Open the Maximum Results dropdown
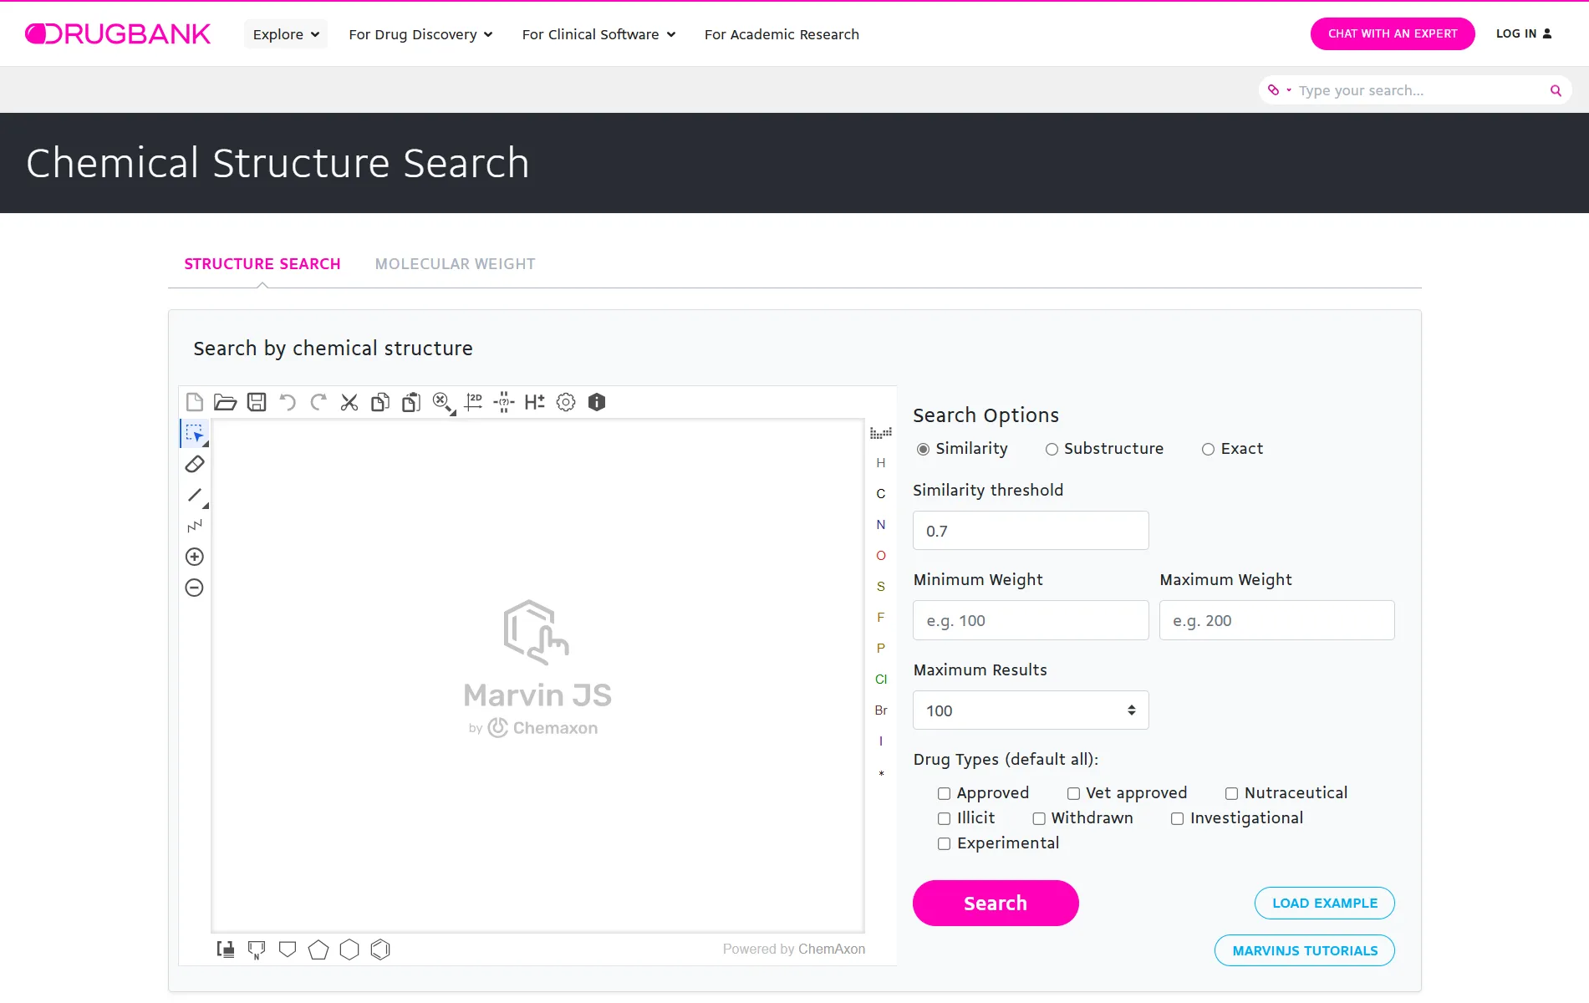Image resolution: width=1589 pixels, height=1003 pixels. (x=1030, y=710)
